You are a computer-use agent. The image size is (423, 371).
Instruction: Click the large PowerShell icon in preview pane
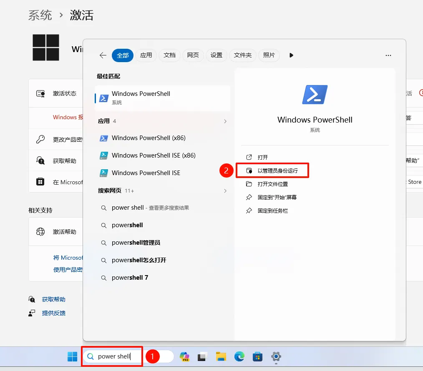(x=315, y=95)
